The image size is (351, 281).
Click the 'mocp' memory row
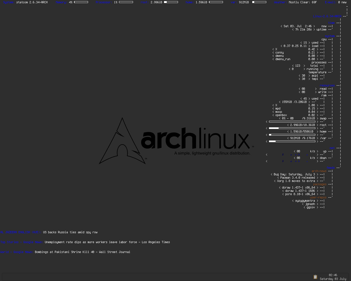pyautogui.click(x=295, y=112)
